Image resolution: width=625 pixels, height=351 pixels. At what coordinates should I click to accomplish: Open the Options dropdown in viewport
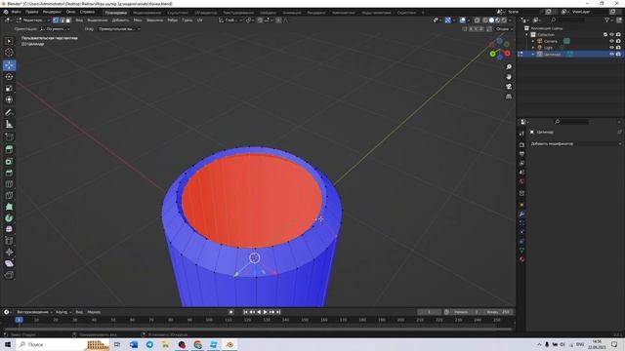(x=504, y=29)
